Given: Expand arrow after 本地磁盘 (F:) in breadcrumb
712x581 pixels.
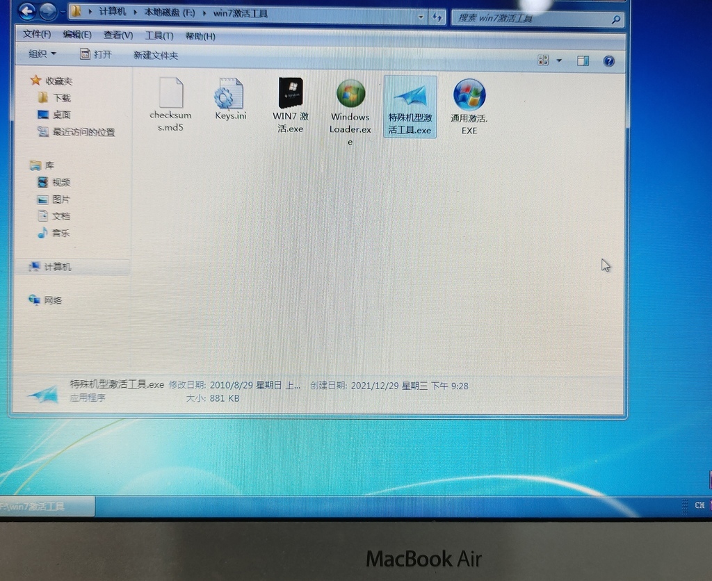Looking at the screenshot, I should tap(204, 13).
